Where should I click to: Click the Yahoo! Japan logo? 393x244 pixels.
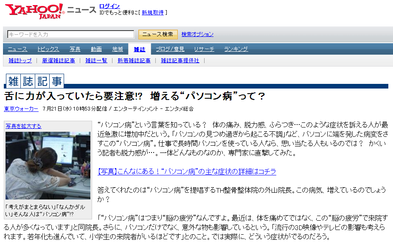click(34, 11)
